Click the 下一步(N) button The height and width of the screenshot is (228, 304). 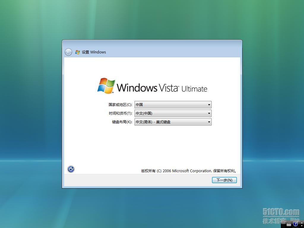point(224,180)
